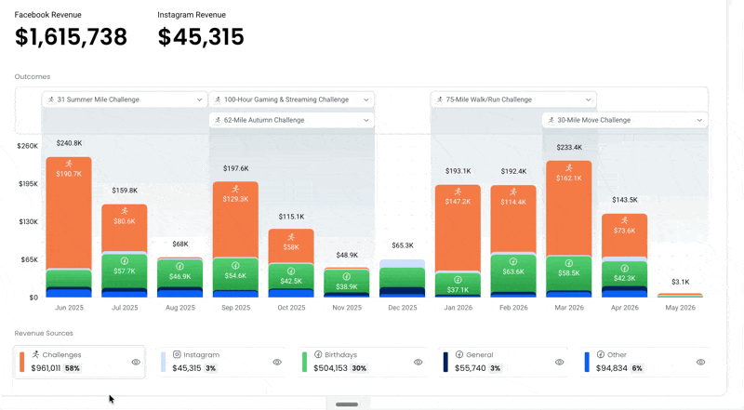Screen dimensions: 744x410
Task: Click the runner icon beside Challenges legend
Action: pyautogui.click(x=35, y=354)
